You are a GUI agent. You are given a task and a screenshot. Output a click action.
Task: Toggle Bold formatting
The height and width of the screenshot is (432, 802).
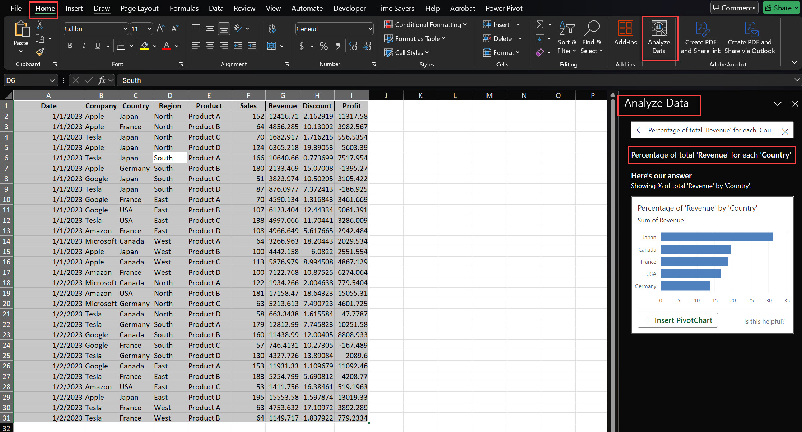click(70, 46)
